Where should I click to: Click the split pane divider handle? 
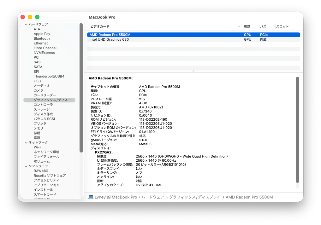click(193, 71)
